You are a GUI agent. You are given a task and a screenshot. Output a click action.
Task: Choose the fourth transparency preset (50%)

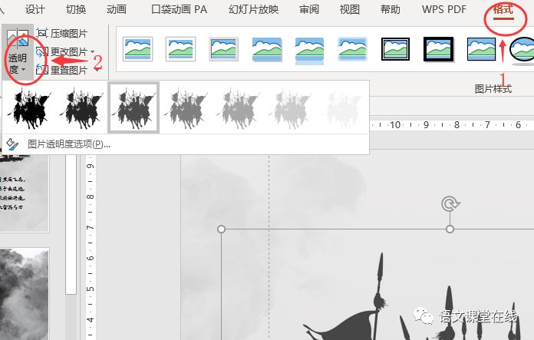[x=186, y=107]
